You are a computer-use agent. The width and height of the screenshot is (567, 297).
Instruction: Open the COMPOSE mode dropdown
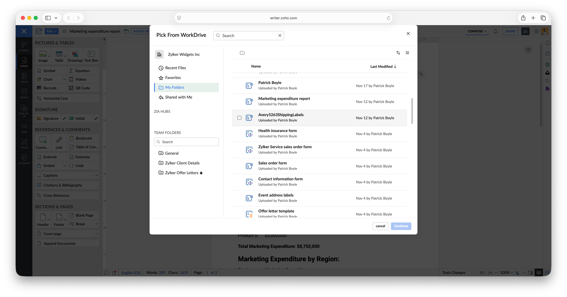[x=477, y=31]
